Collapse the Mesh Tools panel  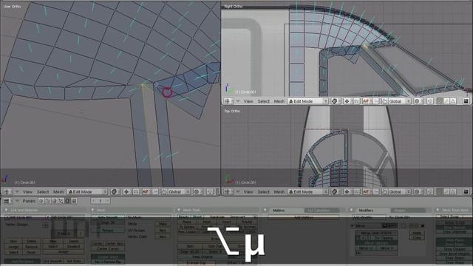click(179, 210)
